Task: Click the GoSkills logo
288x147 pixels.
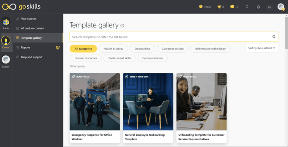Action: (21, 7)
